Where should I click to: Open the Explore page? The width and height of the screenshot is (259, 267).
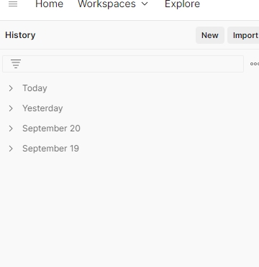[x=182, y=4]
